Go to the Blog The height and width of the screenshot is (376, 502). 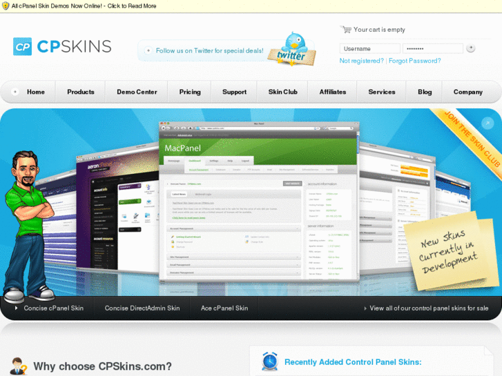click(425, 92)
